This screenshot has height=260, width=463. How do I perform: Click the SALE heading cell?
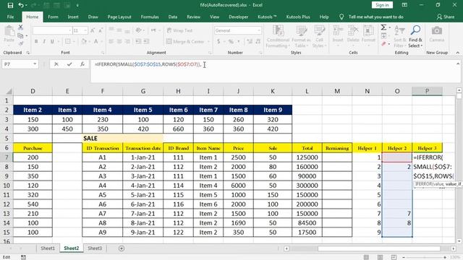102,138
